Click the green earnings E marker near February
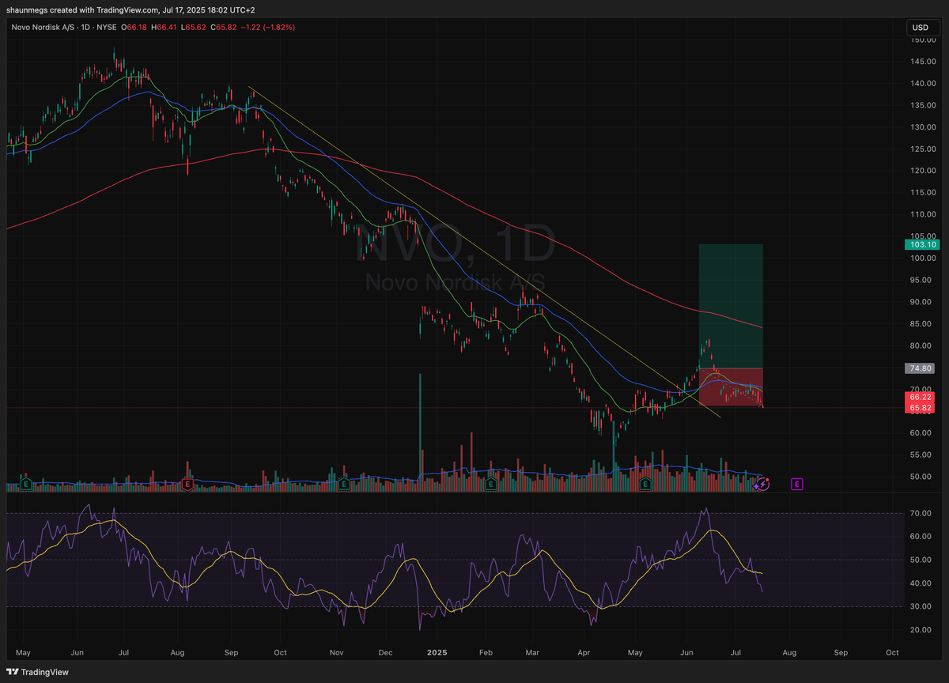The image size is (949, 683). tap(491, 483)
